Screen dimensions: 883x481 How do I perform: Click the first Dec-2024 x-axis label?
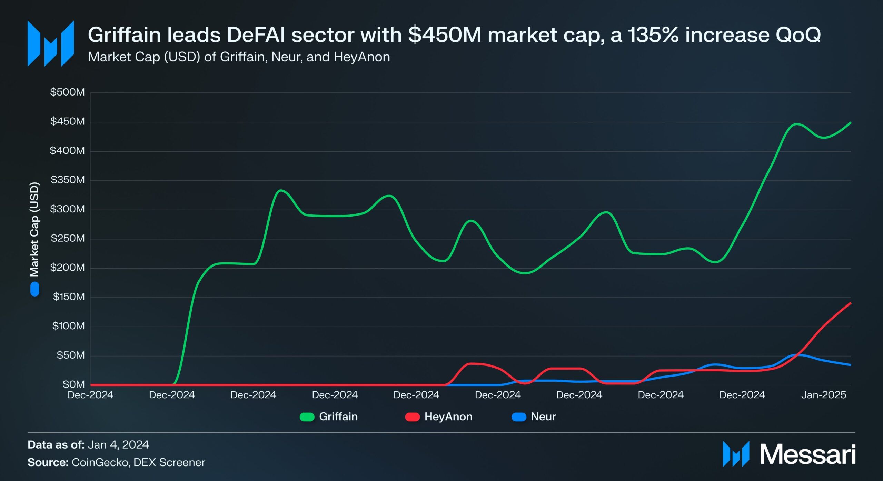click(x=90, y=395)
